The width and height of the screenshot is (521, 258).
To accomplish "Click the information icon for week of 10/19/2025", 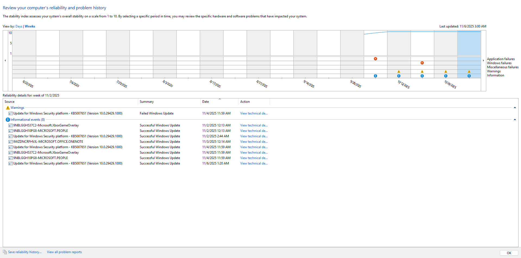I will tap(422, 76).
